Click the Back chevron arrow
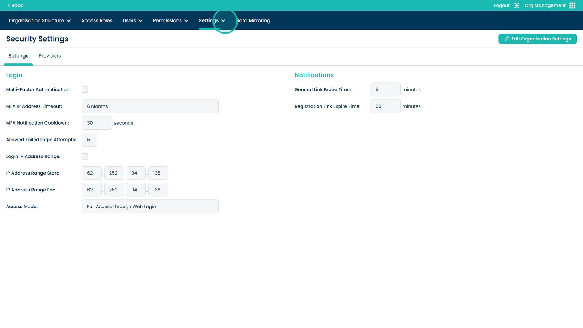This screenshot has height=328, width=583. click(9, 5)
